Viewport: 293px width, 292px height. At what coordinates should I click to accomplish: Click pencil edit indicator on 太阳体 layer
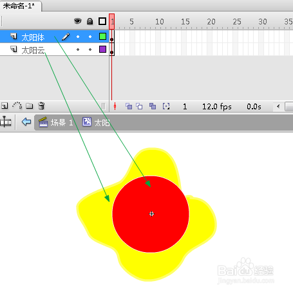pyautogui.click(x=66, y=37)
